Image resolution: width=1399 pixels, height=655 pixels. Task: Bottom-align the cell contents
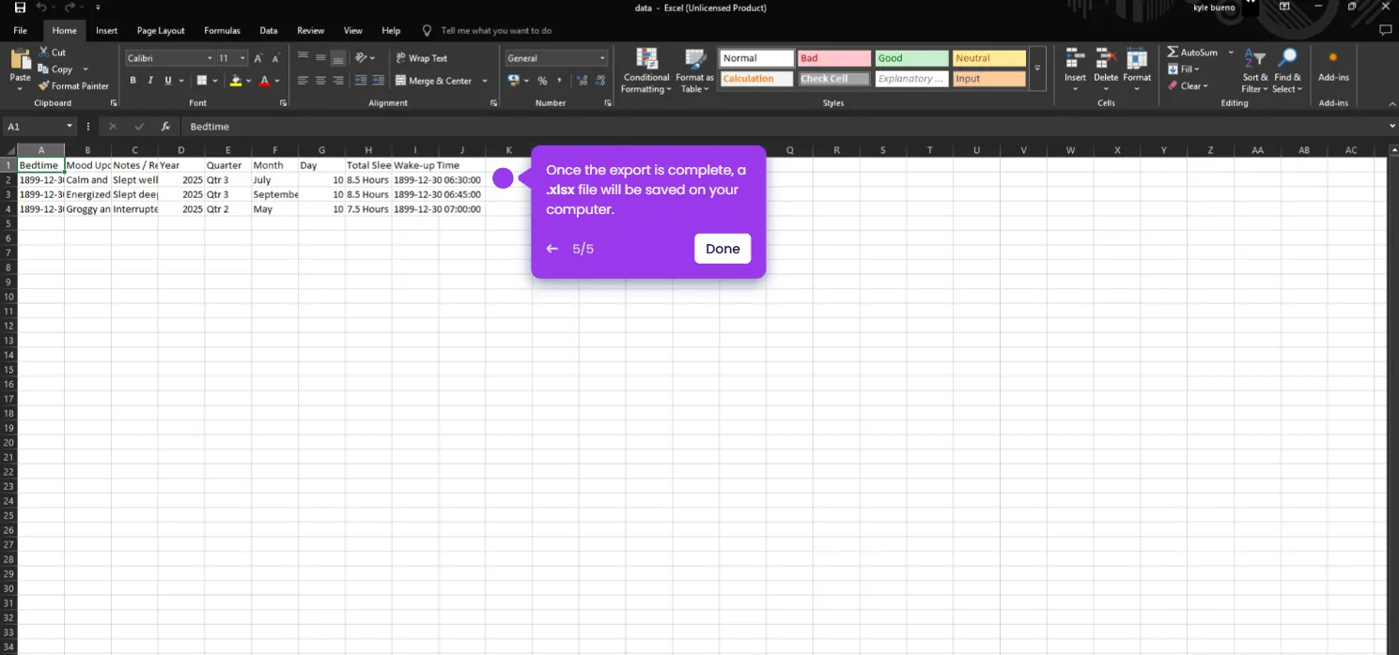pos(338,58)
